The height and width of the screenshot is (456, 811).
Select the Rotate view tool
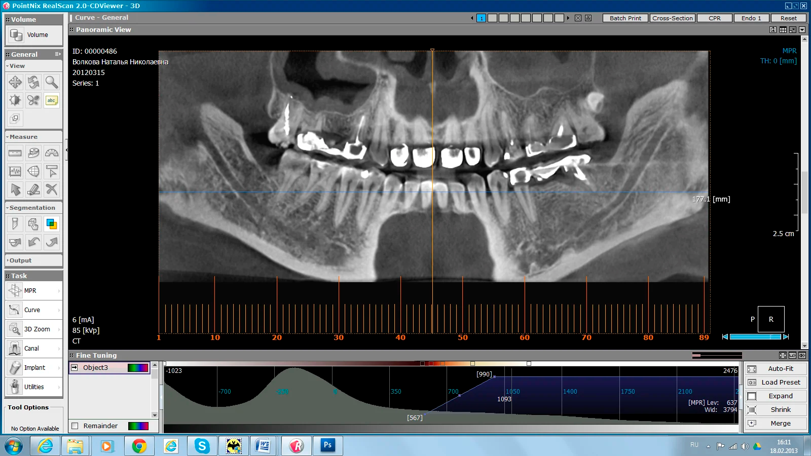[x=33, y=82]
